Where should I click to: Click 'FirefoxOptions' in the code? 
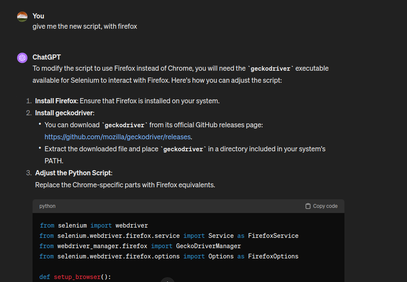(273, 256)
